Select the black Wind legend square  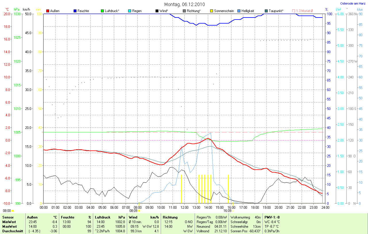click(x=157, y=11)
